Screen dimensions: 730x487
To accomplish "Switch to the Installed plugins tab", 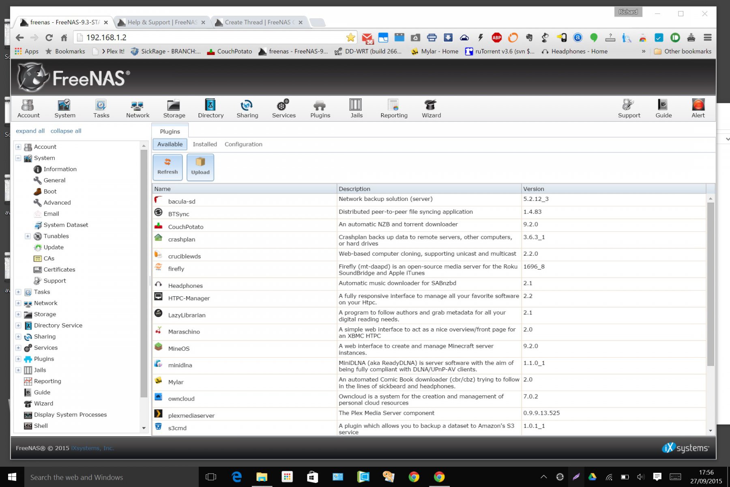I will [205, 144].
